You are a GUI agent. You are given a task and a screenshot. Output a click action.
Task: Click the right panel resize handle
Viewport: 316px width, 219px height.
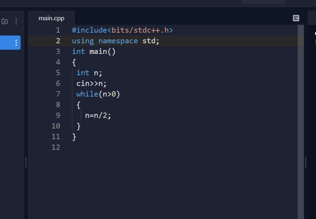coord(306,162)
